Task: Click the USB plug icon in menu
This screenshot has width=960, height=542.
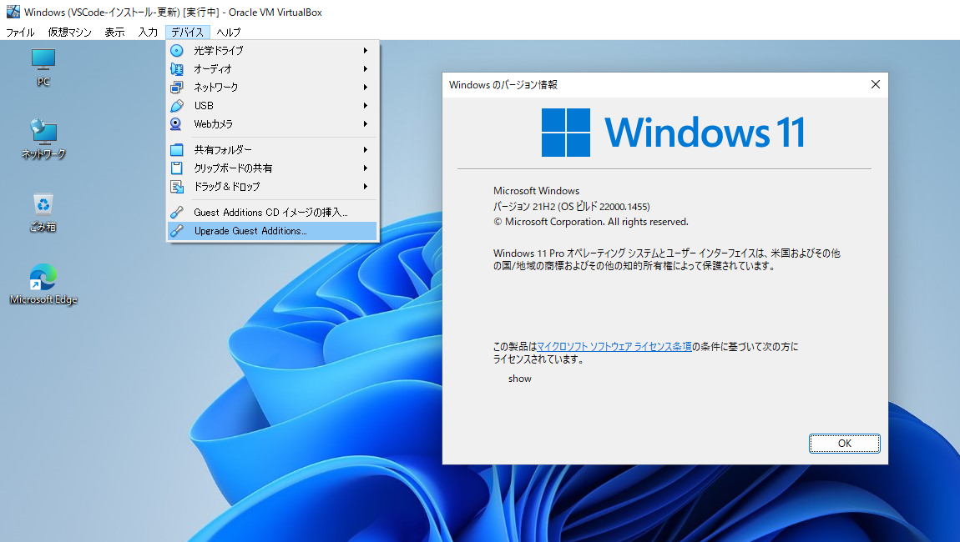Action: pyautogui.click(x=176, y=106)
